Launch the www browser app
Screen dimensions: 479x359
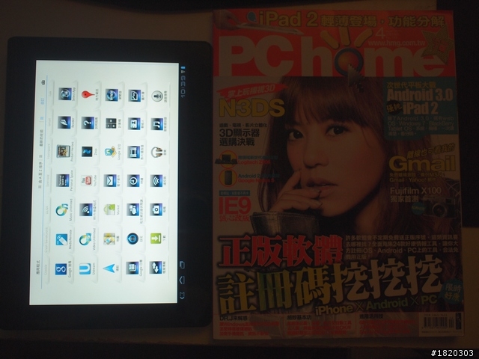(x=112, y=95)
